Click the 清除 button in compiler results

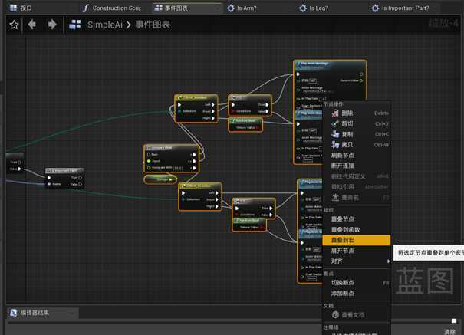click(449, 332)
